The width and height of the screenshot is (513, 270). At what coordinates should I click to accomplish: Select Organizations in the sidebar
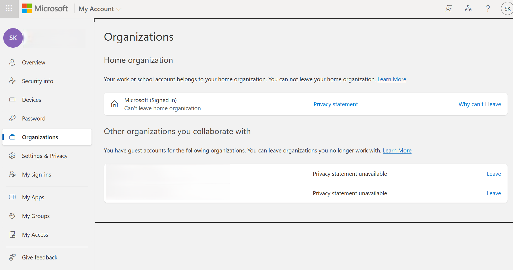pos(40,137)
